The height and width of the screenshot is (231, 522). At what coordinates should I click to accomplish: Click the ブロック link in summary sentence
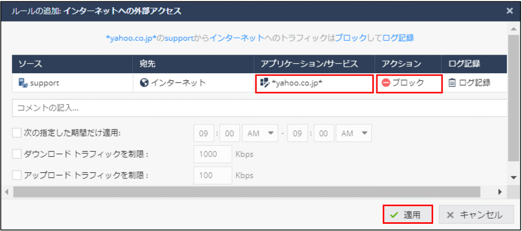coord(350,38)
